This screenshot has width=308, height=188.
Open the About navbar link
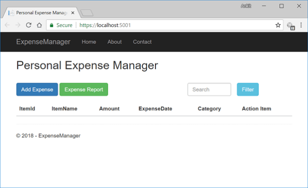click(115, 42)
